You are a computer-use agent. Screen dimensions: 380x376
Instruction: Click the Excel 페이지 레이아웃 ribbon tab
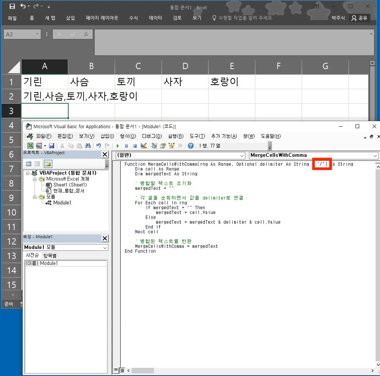[x=102, y=18]
